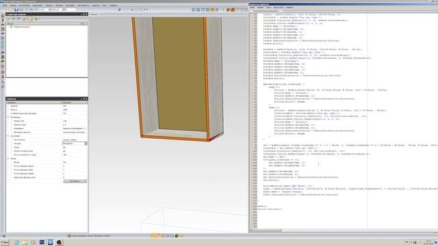Open Photoshop from the Windows taskbar
Viewport: 438px width, 246px height.
coord(42,242)
